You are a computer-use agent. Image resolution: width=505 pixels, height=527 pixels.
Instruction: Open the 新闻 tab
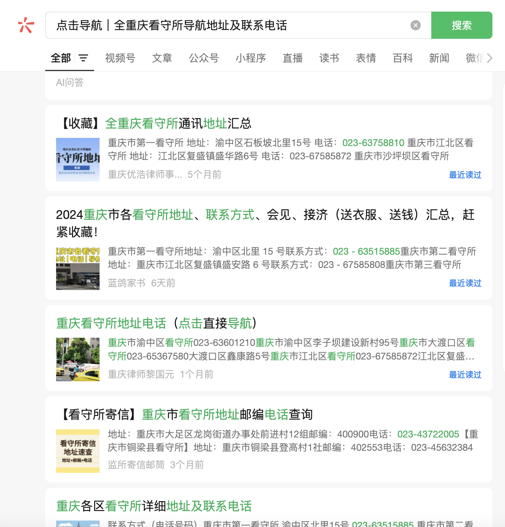439,58
